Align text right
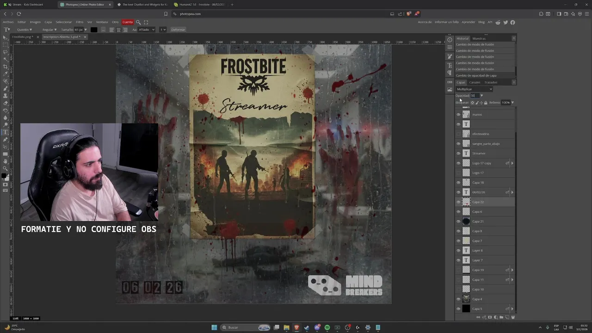 125,30
